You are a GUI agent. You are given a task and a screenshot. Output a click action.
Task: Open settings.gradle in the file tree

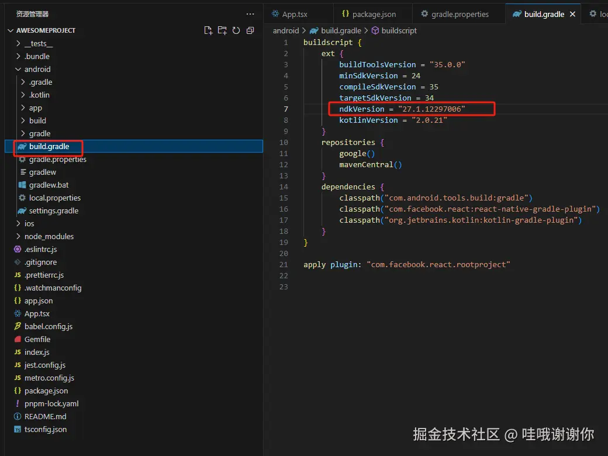point(134,211)
